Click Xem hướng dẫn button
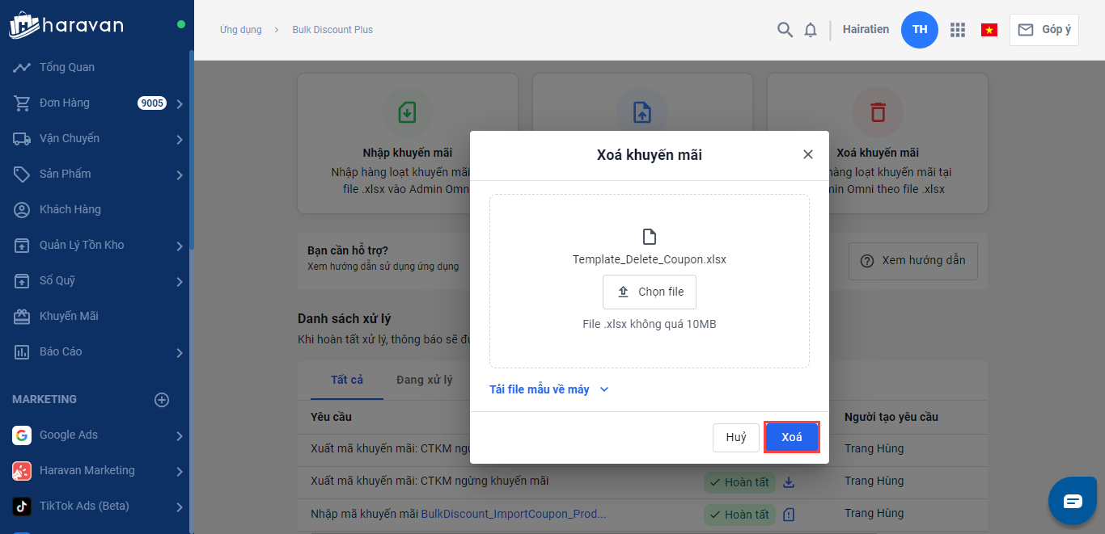 [913, 260]
